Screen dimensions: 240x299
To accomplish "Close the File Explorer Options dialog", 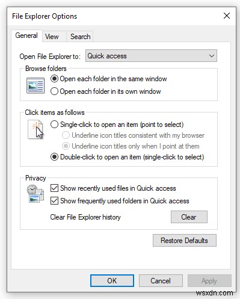I will (227, 16).
